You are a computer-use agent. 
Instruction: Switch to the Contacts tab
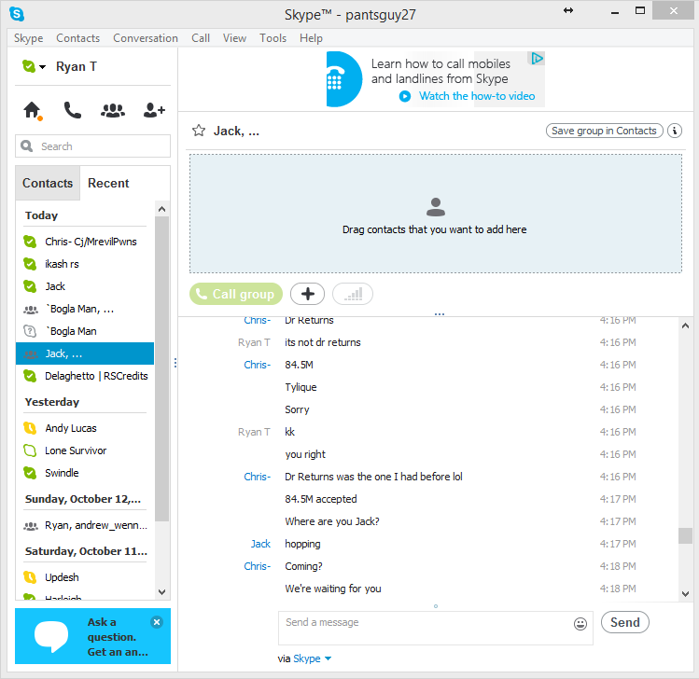click(x=48, y=183)
